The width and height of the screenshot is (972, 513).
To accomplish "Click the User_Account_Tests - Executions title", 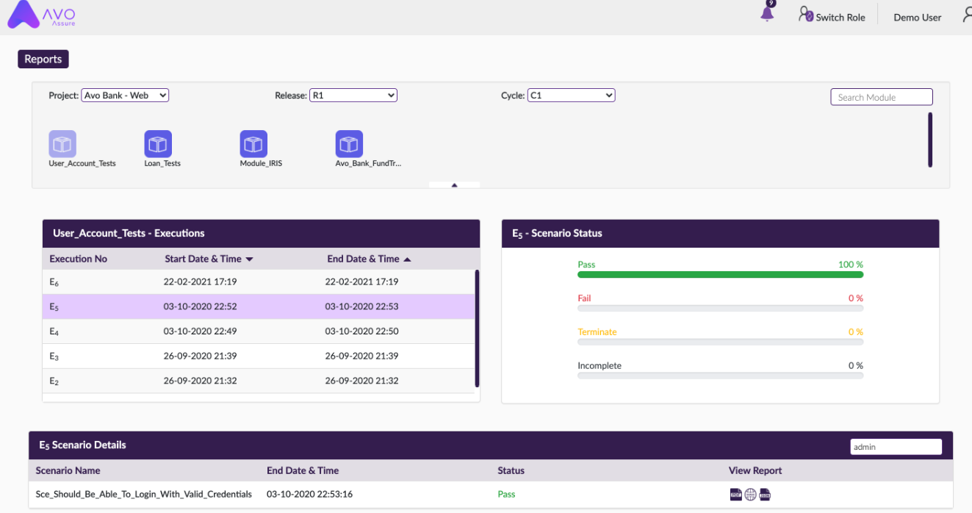I will pyautogui.click(x=129, y=234).
